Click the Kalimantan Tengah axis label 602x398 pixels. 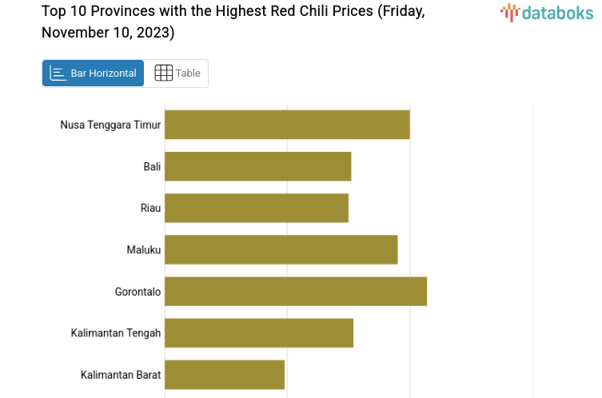tap(116, 333)
